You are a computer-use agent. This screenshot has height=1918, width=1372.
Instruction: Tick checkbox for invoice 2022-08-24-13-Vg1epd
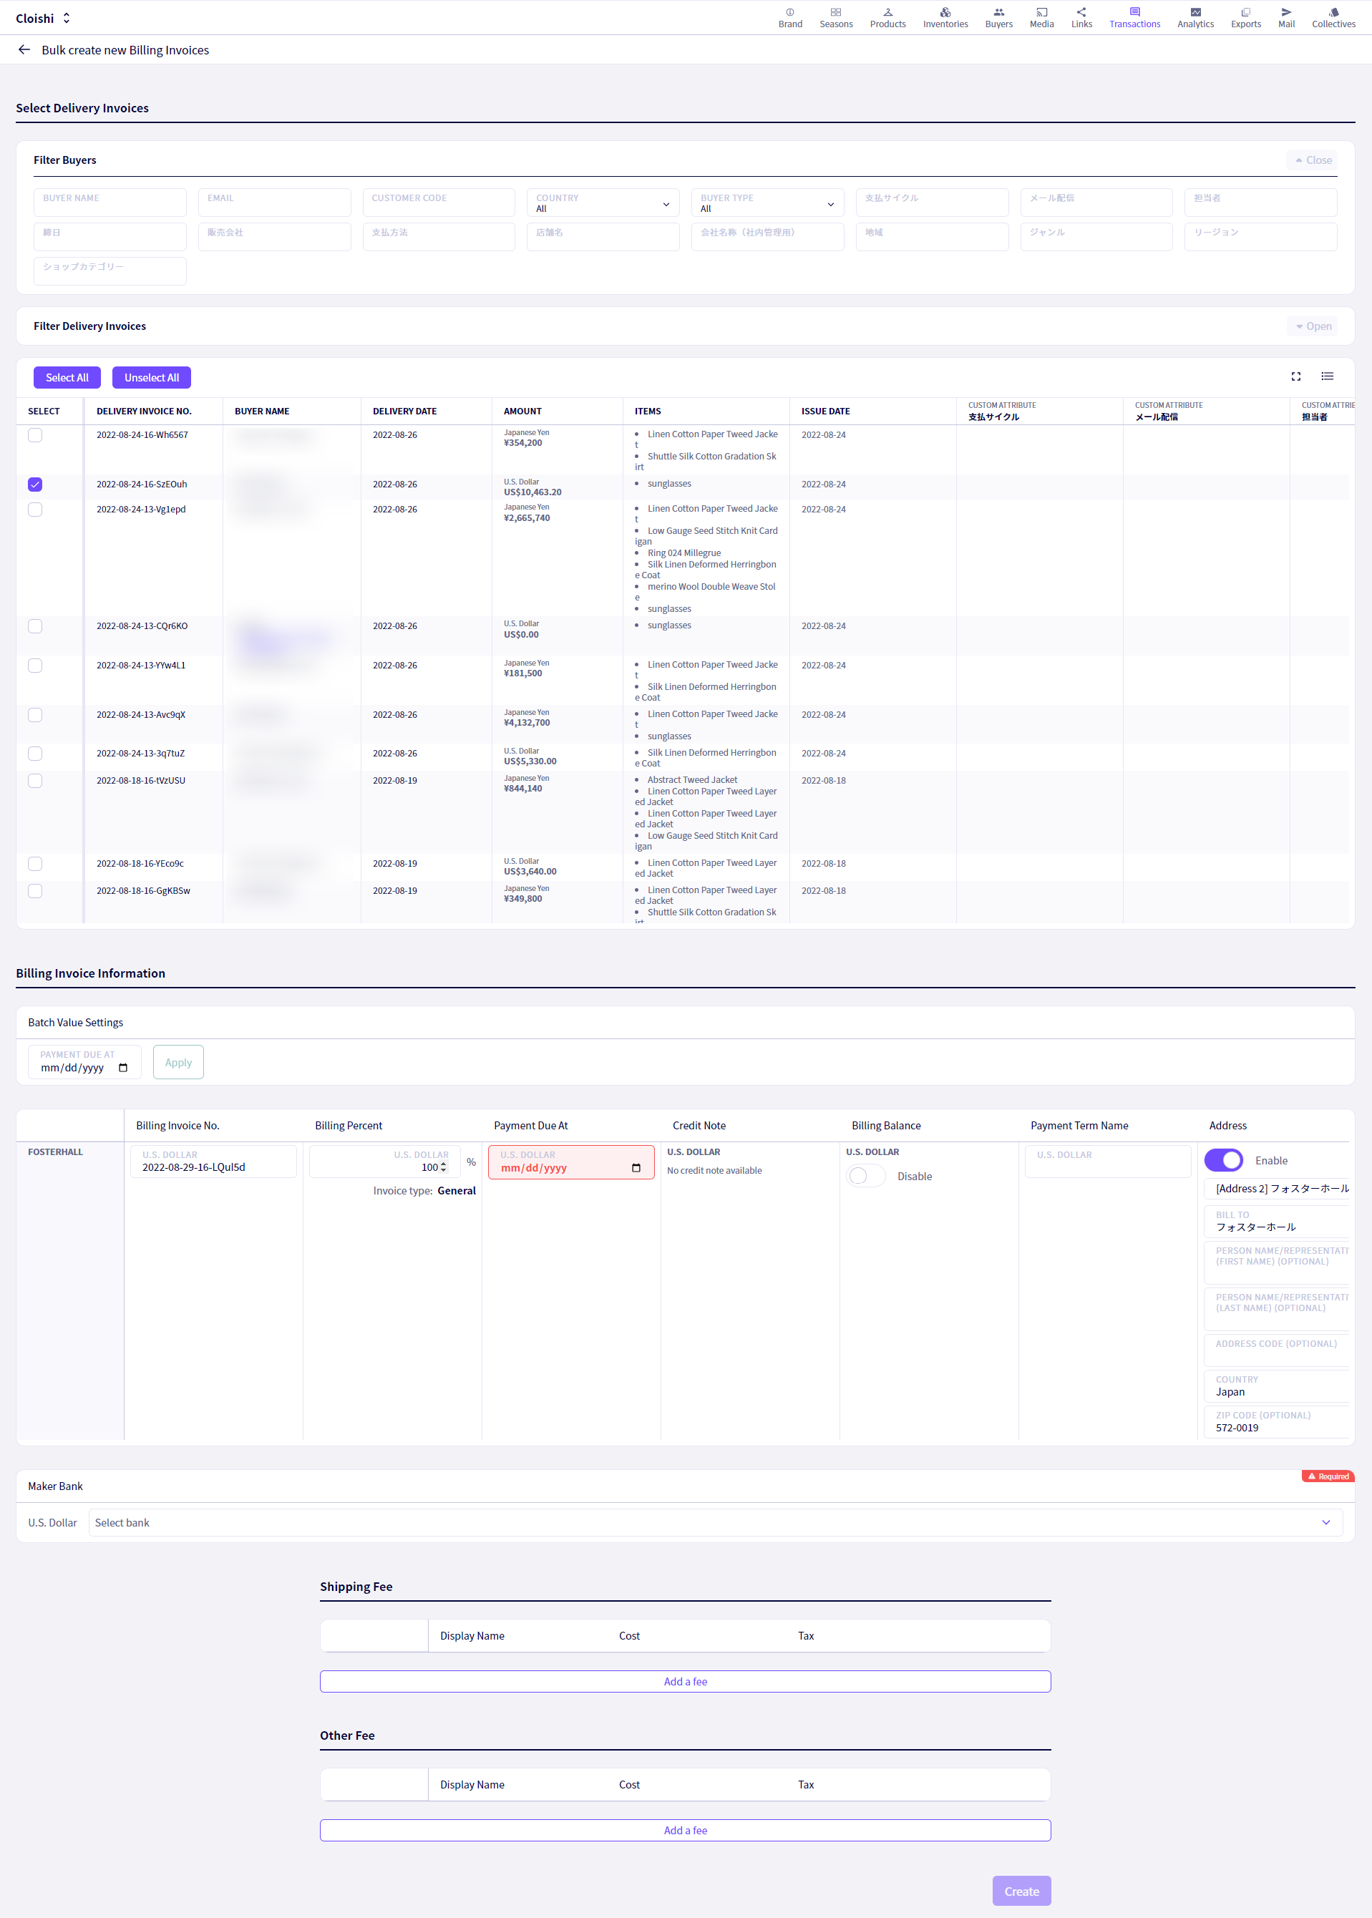click(x=34, y=510)
